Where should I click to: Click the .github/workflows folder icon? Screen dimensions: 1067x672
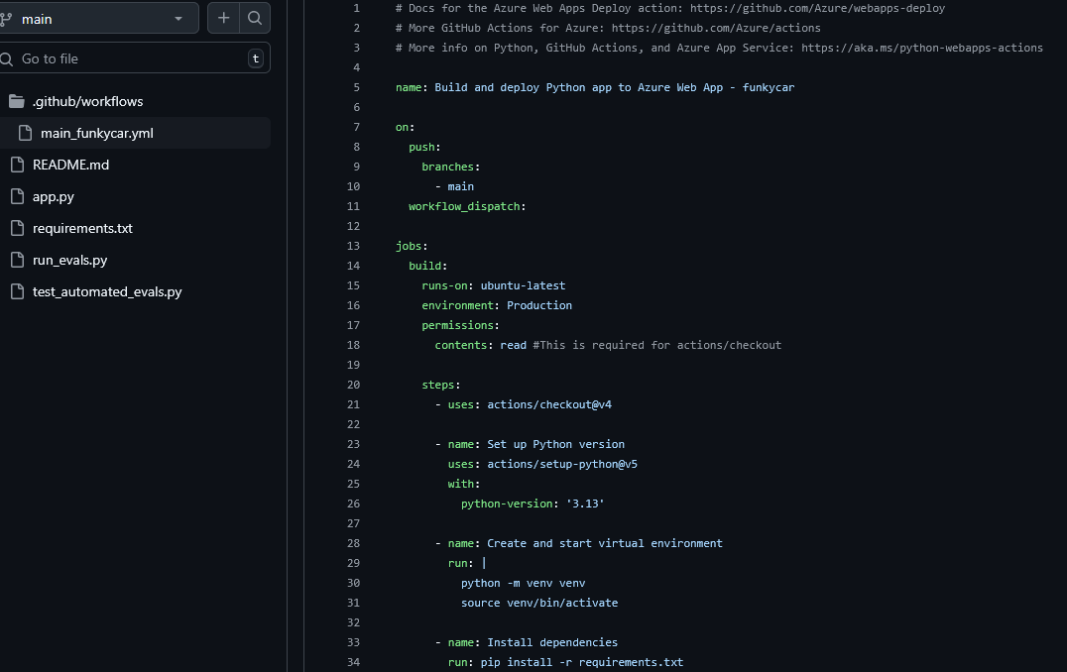click(17, 101)
